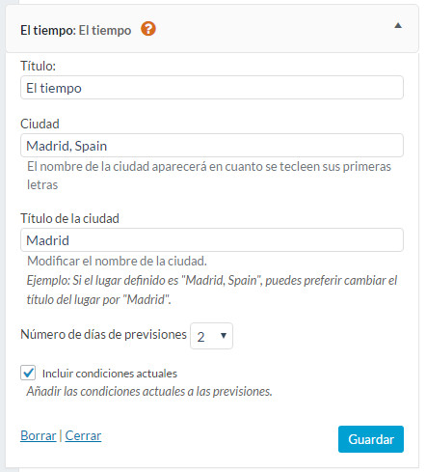This screenshot has height=472, width=426.
Task: Open the orange help question mark icon
Action: 148,29
